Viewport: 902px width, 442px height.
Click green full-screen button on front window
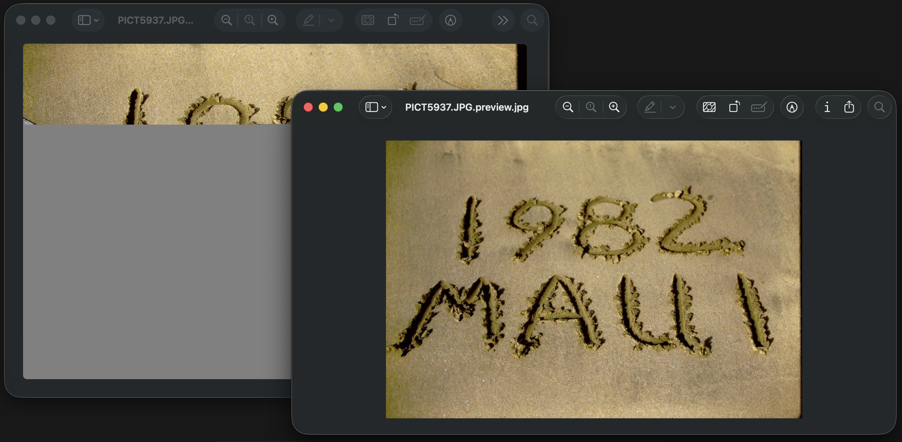pos(338,107)
